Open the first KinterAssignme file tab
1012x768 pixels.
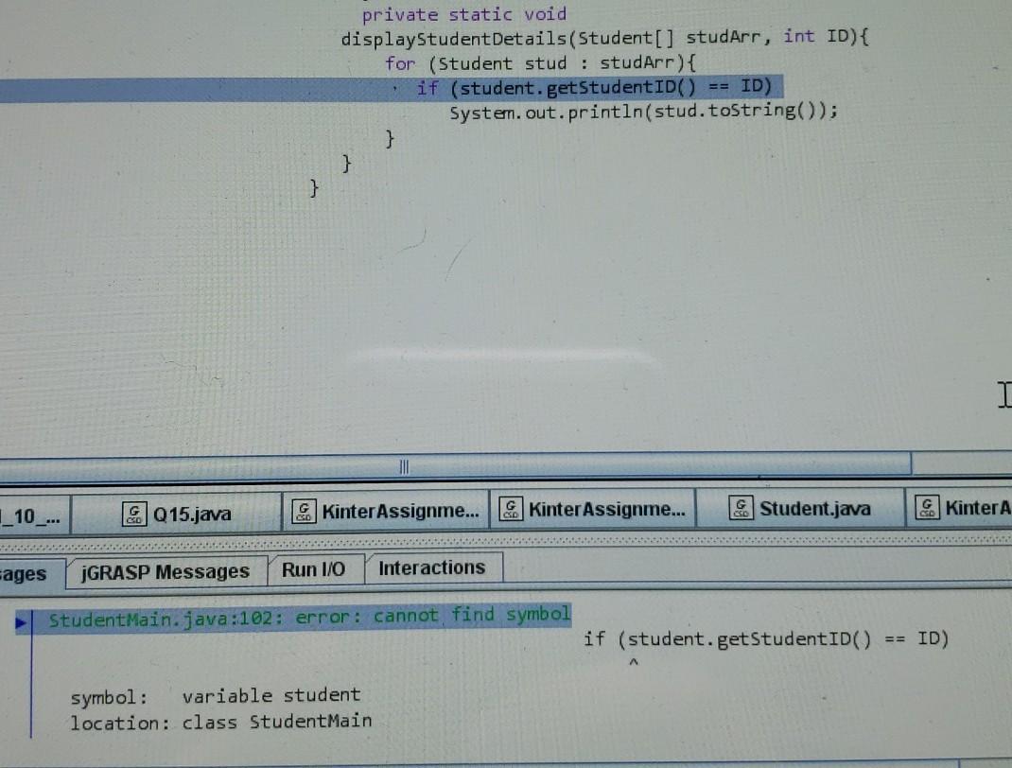click(378, 508)
